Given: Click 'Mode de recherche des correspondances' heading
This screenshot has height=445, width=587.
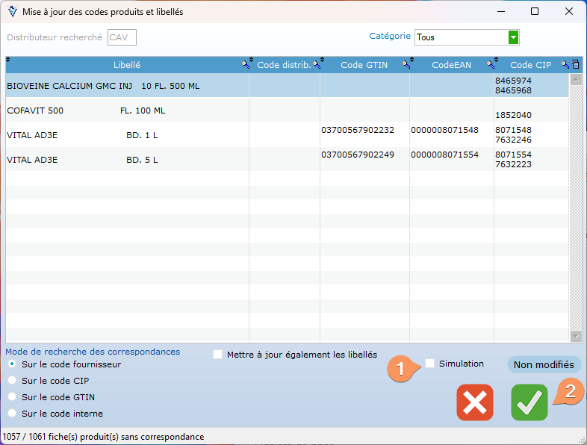Looking at the screenshot, I should pyautogui.click(x=93, y=352).
